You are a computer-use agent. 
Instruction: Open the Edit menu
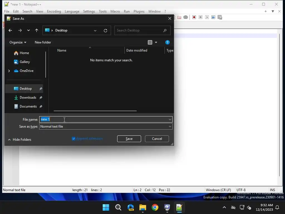tap(16, 11)
